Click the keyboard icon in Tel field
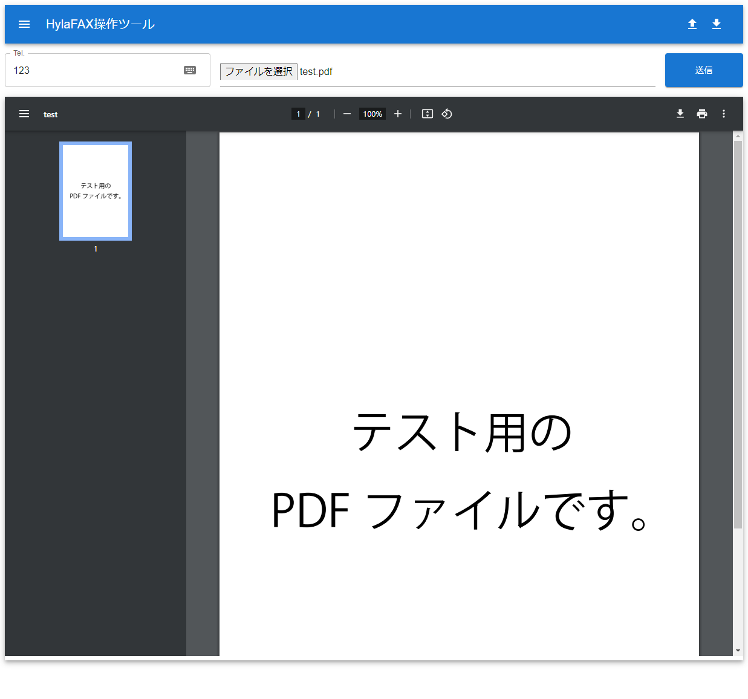 coord(190,70)
